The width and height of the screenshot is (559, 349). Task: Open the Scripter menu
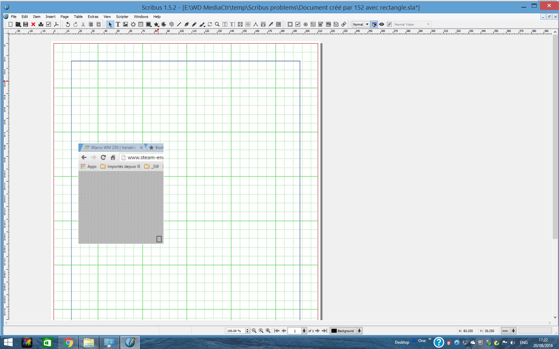[x=122, y=17]
